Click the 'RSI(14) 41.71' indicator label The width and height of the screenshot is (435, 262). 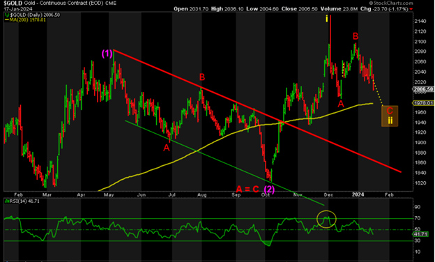(24, 201)
